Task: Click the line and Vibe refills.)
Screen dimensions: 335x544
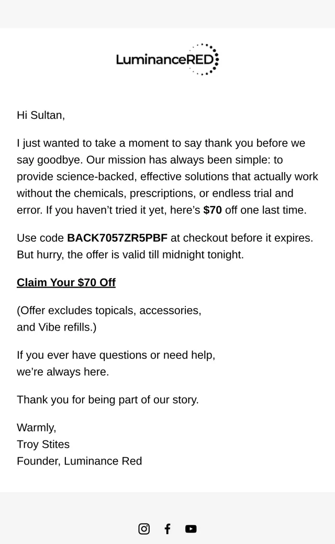Action: pyautogui.click(x=57, y=327)
